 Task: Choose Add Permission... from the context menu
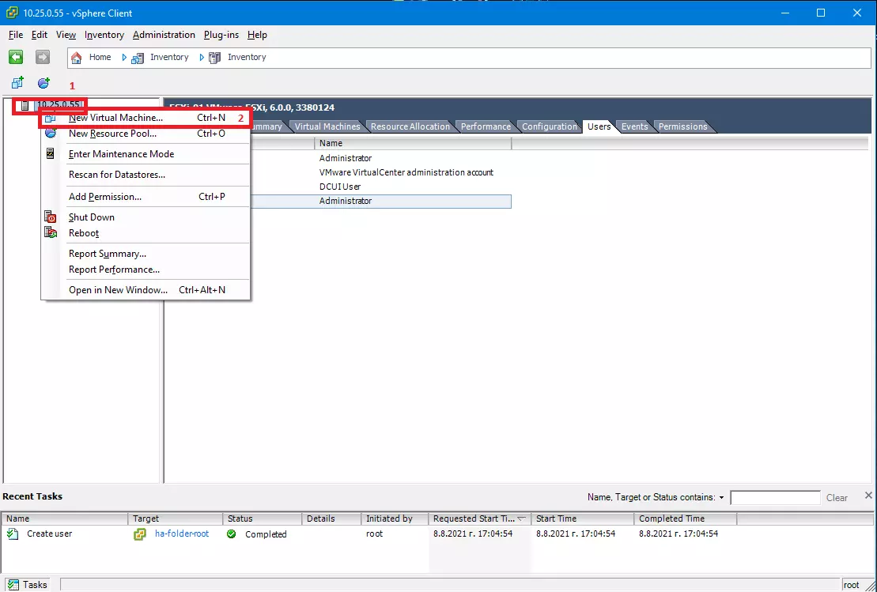pos(146,197)
